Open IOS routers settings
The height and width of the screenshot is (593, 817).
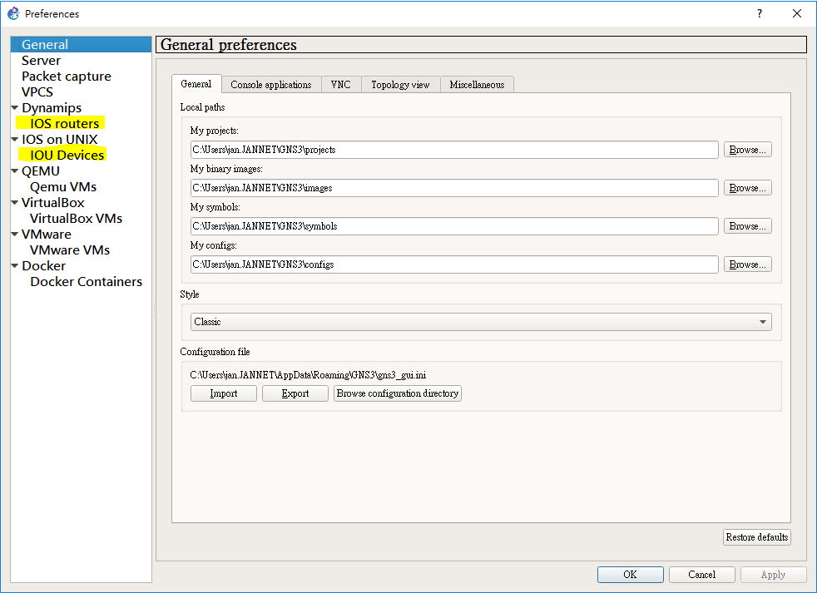[64, 123]
